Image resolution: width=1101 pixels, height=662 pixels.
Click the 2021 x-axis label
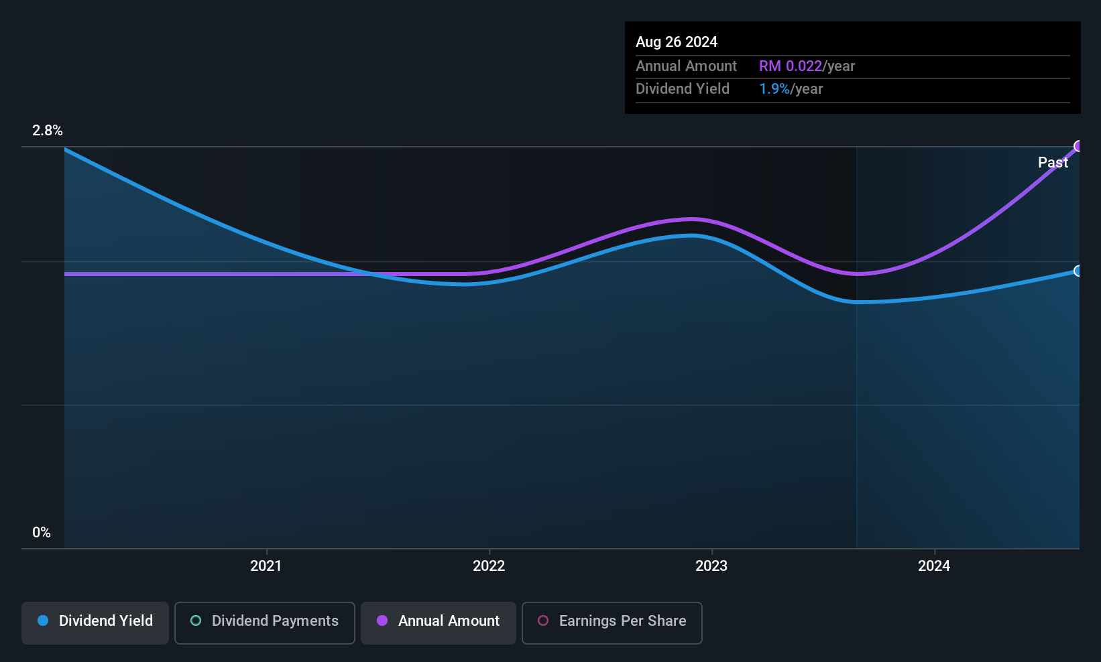pos(266,566)
